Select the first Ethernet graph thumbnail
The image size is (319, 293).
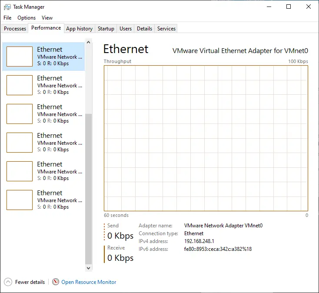pos(20,57)
